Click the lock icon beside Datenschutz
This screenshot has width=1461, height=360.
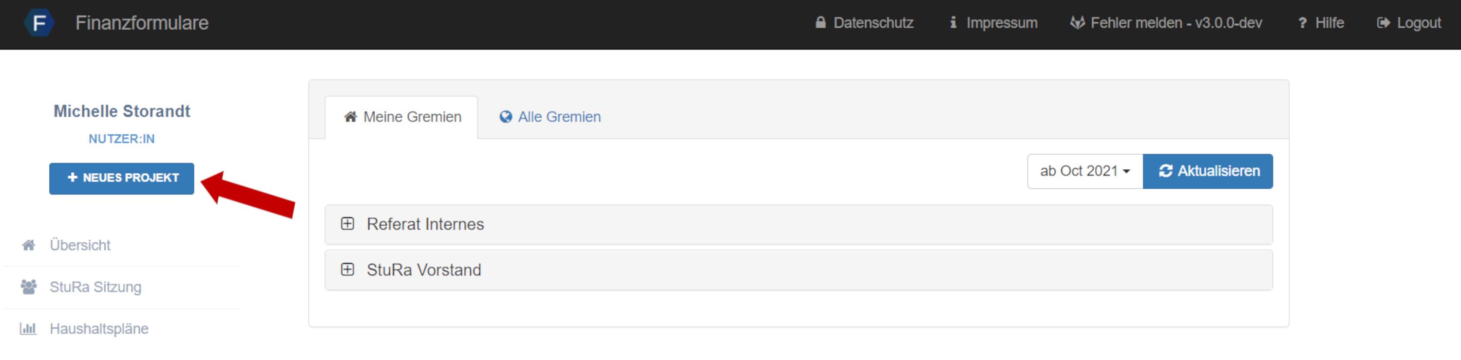click(820, 23)
